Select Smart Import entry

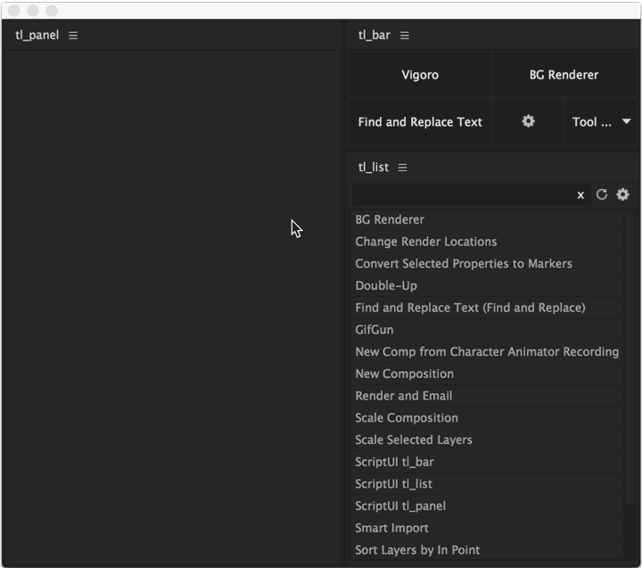[487, 528]
